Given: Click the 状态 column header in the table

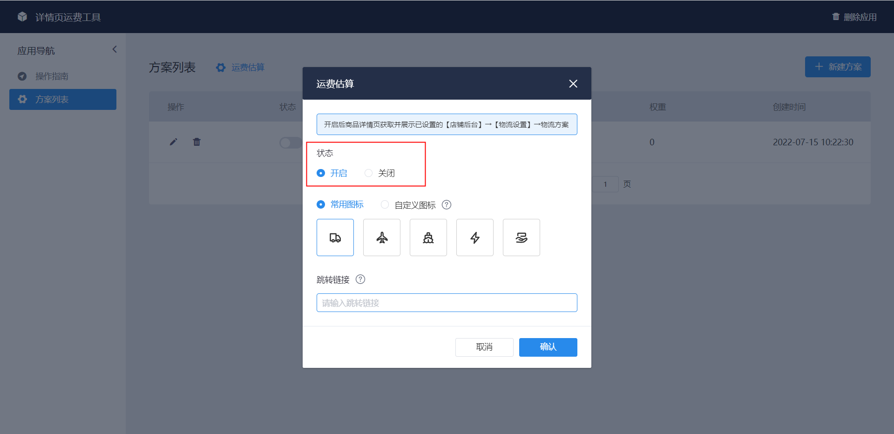Looking at the screenshot, I should pos(288,107).
